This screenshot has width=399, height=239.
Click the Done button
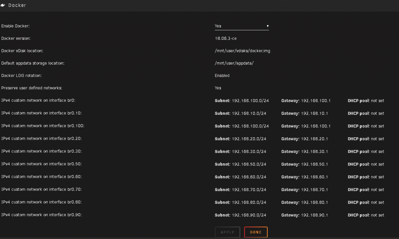point(256,232)
